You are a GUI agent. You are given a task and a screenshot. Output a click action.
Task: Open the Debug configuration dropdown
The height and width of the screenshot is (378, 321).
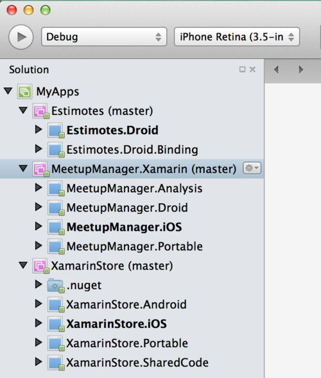104,37
